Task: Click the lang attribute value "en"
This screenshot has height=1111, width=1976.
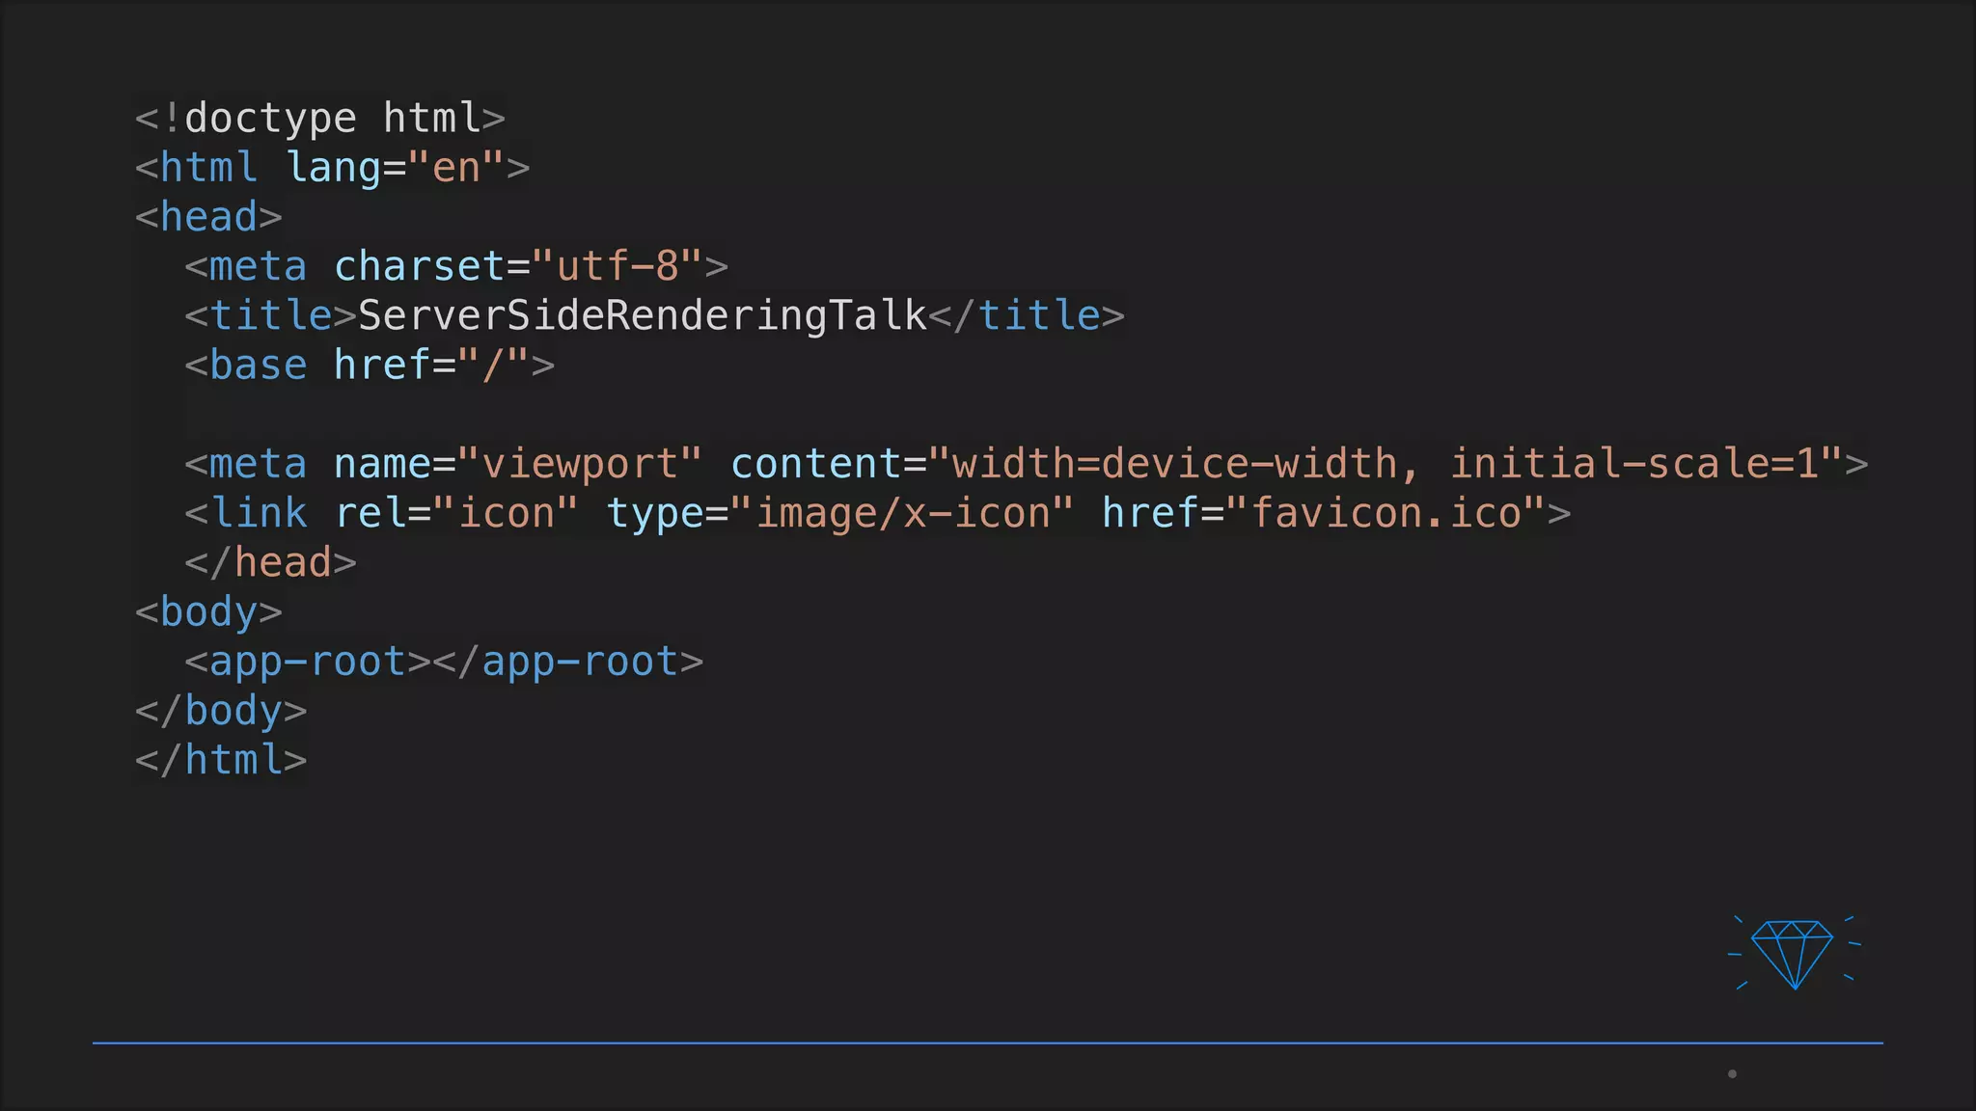Action: [x=455, y=168]
